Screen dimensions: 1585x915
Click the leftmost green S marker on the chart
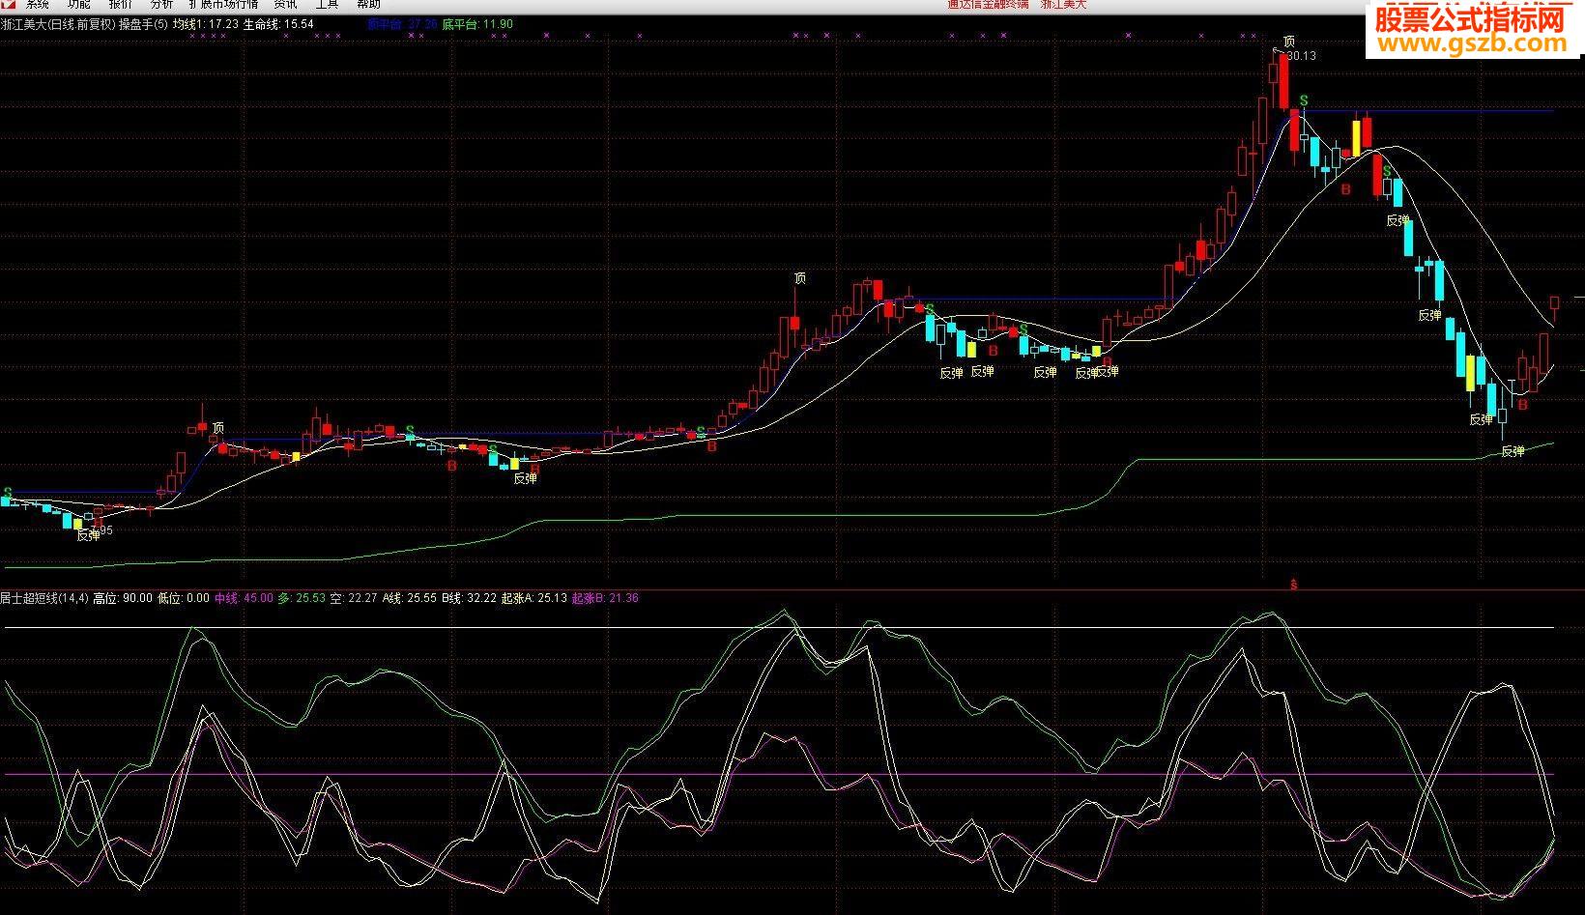coord(7,493)
